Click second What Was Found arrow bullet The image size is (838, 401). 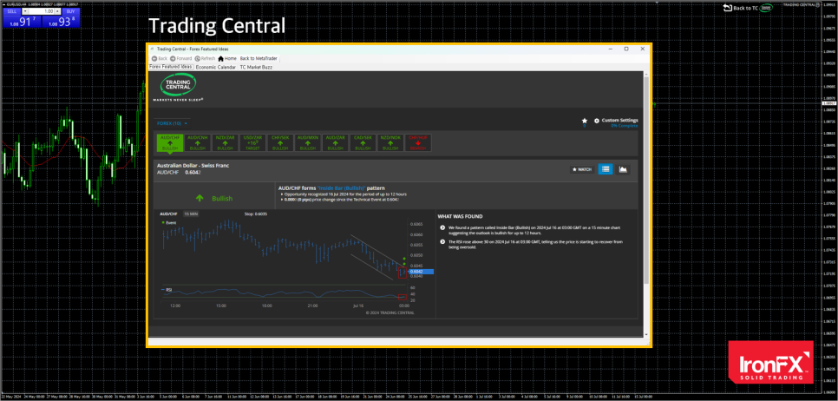(x=442, y=242)
